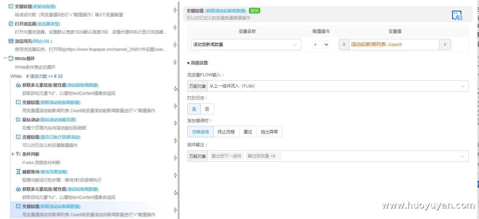Open the 赋值操作 equals dropdown
The image size is (479, 219).
(x=321, y=44)
